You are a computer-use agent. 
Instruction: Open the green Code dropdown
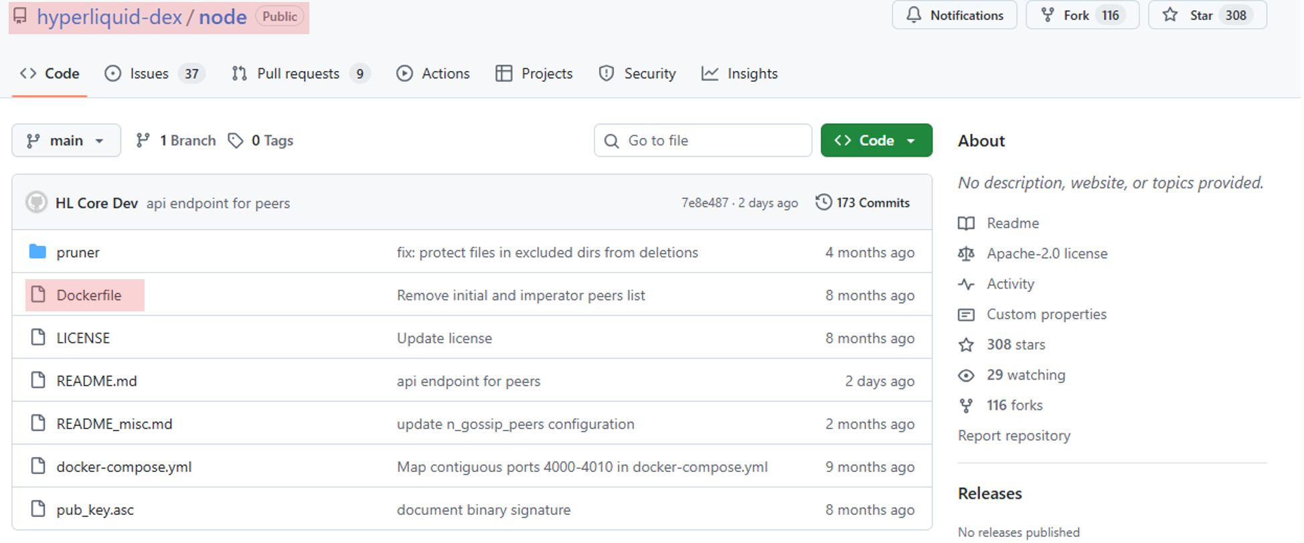point(876,141)
